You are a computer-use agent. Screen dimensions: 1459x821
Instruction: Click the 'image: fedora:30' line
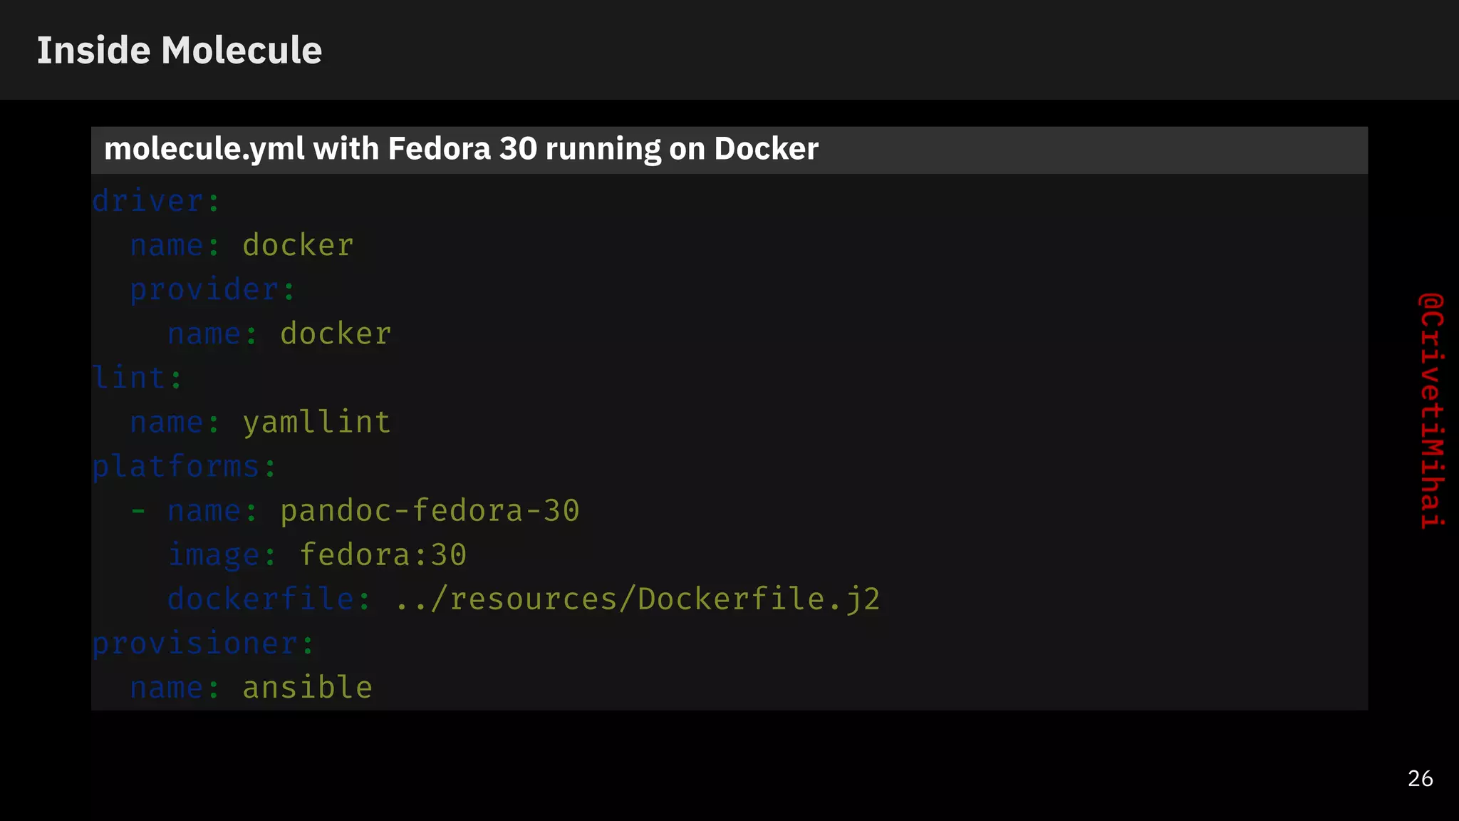[x=317, y=555]
